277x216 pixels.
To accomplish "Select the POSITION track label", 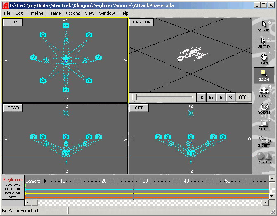I will point(12,189).
